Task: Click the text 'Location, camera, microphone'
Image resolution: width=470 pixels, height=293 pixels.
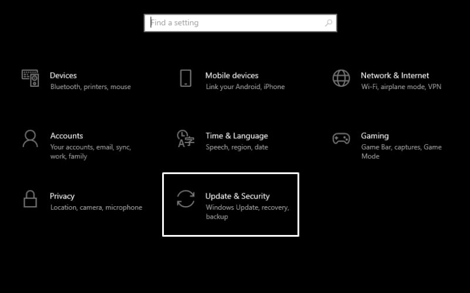Action: click(96, 207)
